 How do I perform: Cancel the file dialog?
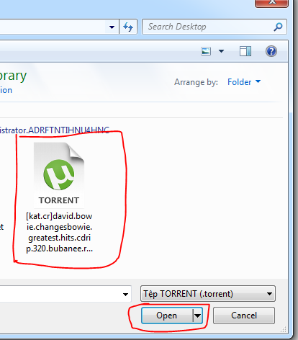(x=244, y=316)
